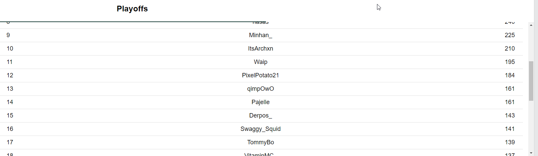Screen dimensions: 538x156
Task: Click rank number 9 cell
Action: coord(8,35)
